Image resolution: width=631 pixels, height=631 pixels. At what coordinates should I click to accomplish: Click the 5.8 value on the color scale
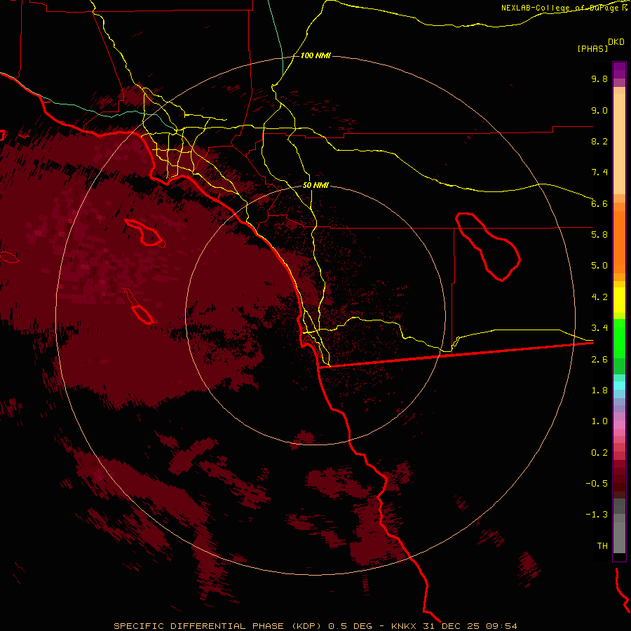tap(599, 235)
